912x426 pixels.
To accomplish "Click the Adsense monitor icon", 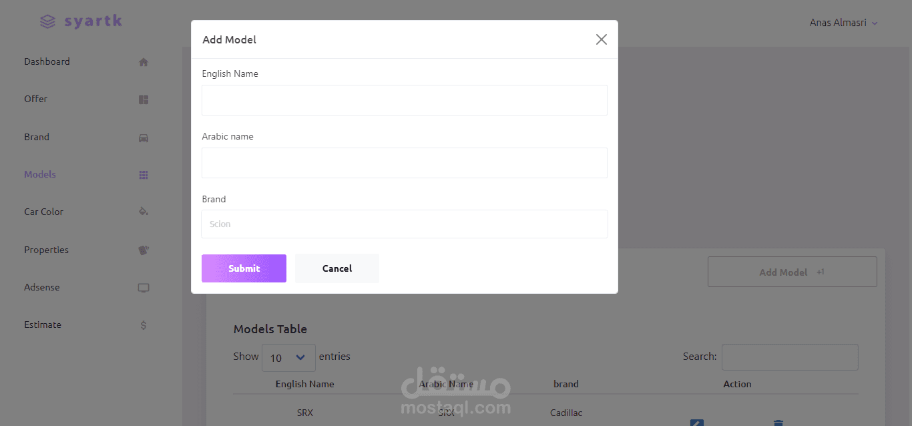I will point(144,288).
